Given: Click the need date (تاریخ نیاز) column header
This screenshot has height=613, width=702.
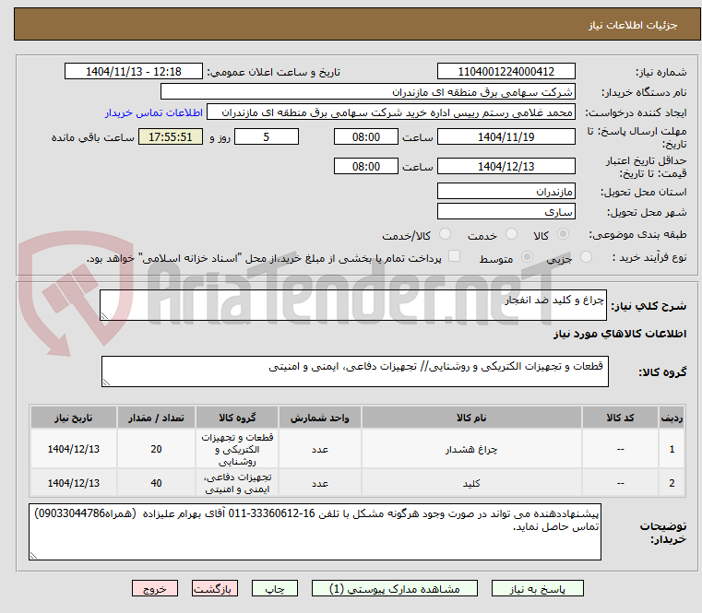Looking at the screenshot, I should [x=74, y=418].
